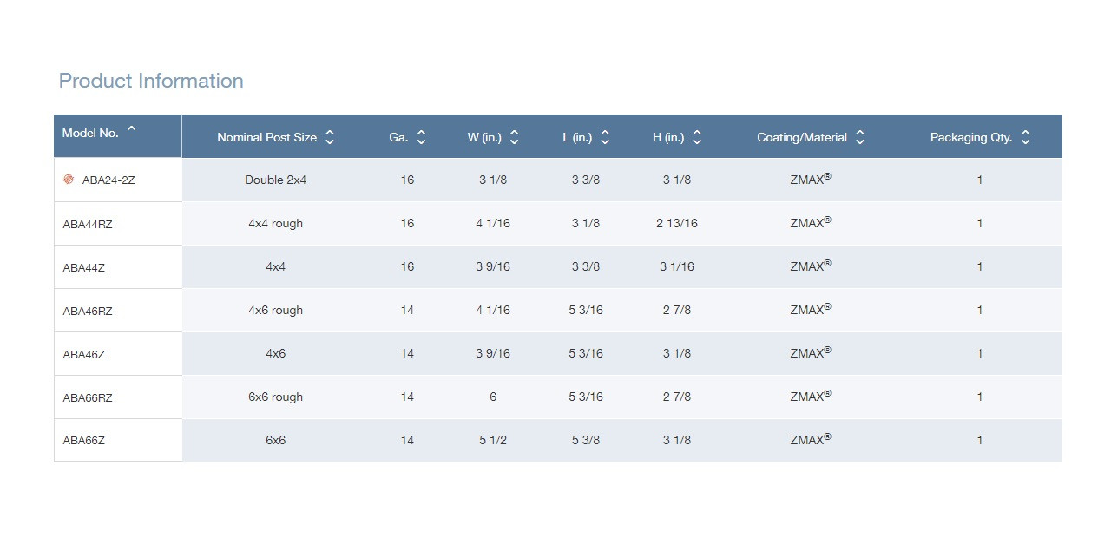Sort by Coating/Material arrows
The height and width of the screenshot is (538, 1111).
click(860, 137)
